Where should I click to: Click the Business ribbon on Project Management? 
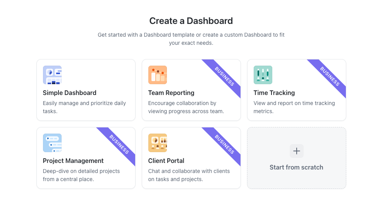tap(119, 144)
